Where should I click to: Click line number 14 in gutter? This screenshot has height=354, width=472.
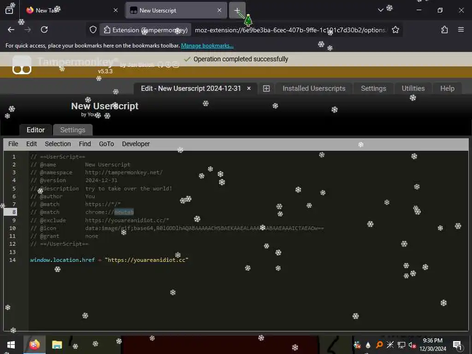pos(12,260)
